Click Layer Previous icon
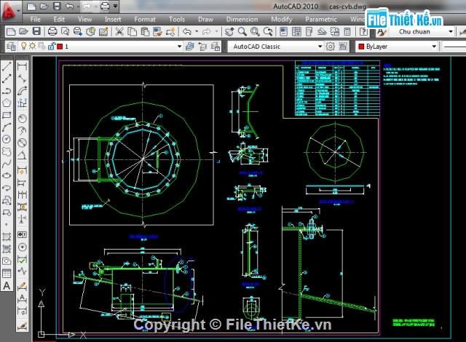Screen dimensions: 466x342 coord(202,47)
